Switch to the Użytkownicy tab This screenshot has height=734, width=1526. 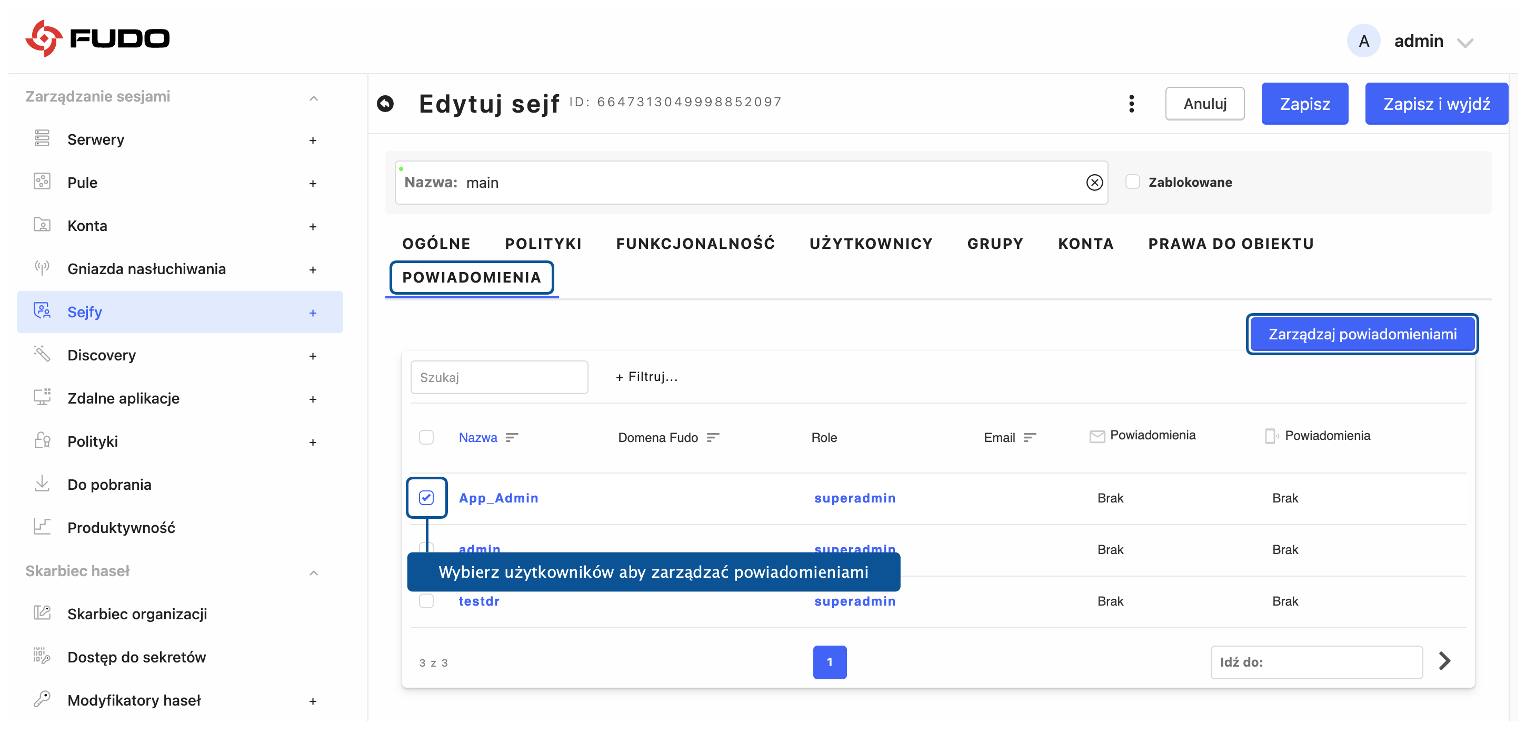coord(870,243)
